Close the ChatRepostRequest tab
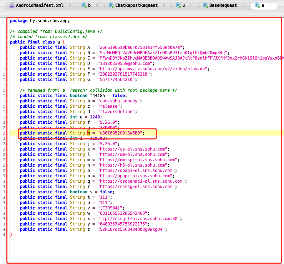This screenshot has height=264, width=284. [164, 5]
